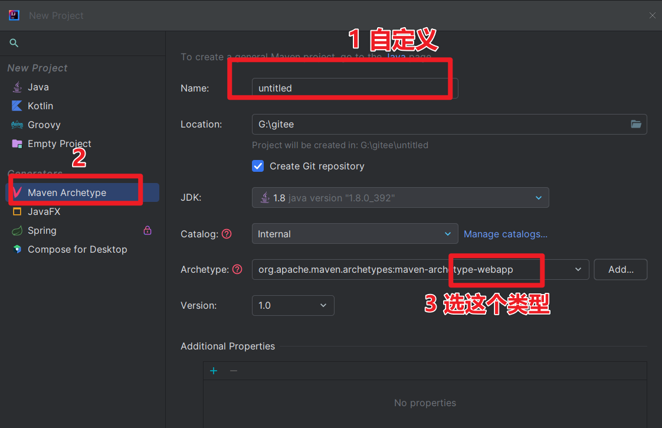Click the Additional Properties heading
Image resolution: width=662 pixels, height=428 pixels.
228,346
